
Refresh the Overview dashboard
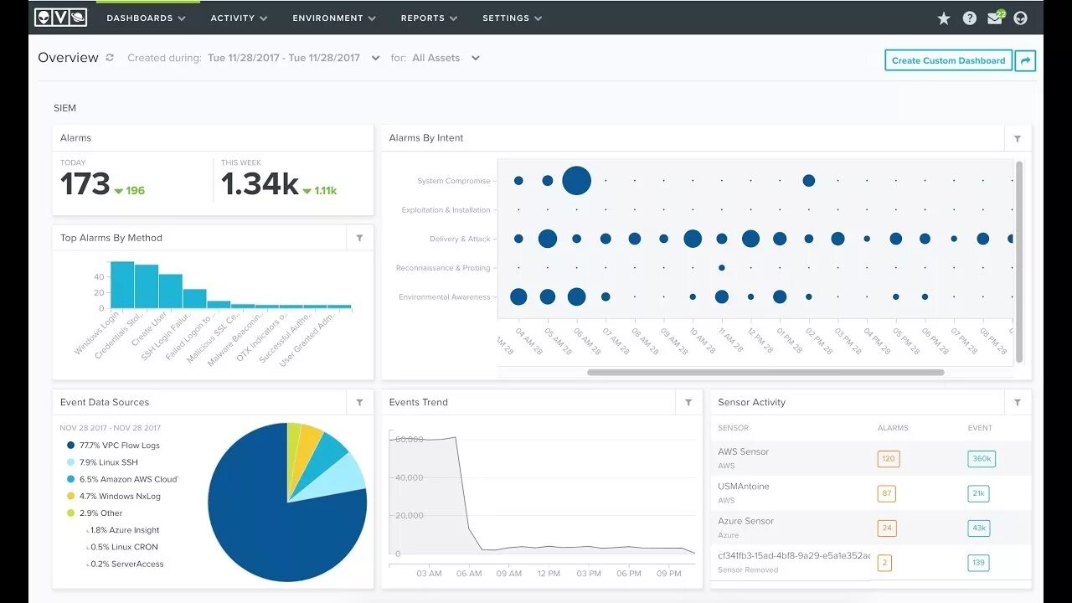coord(110,58)
